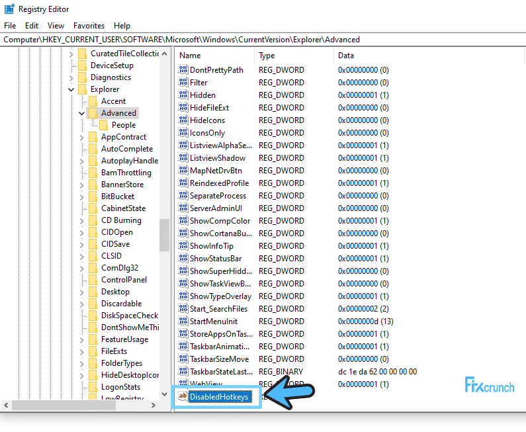This screenshot has height=432, width=526.
Task: Click the DWORD icon beside Start_SearchFiles
Action: 183,308
